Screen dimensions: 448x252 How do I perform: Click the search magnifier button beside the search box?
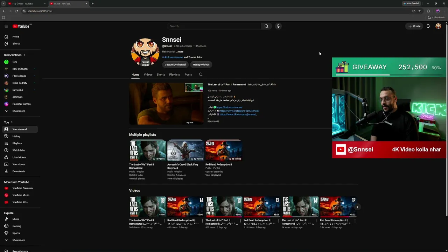266,26
